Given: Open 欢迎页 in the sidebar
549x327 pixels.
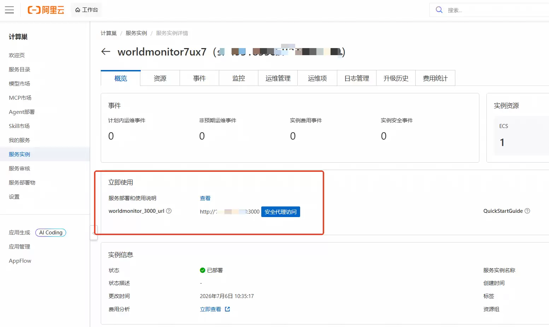Looking at the screenshot, I should pyautogui.click(x=45, y=55).
